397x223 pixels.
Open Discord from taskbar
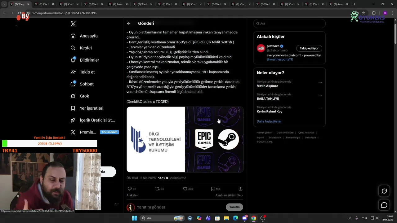click(244, 218)
